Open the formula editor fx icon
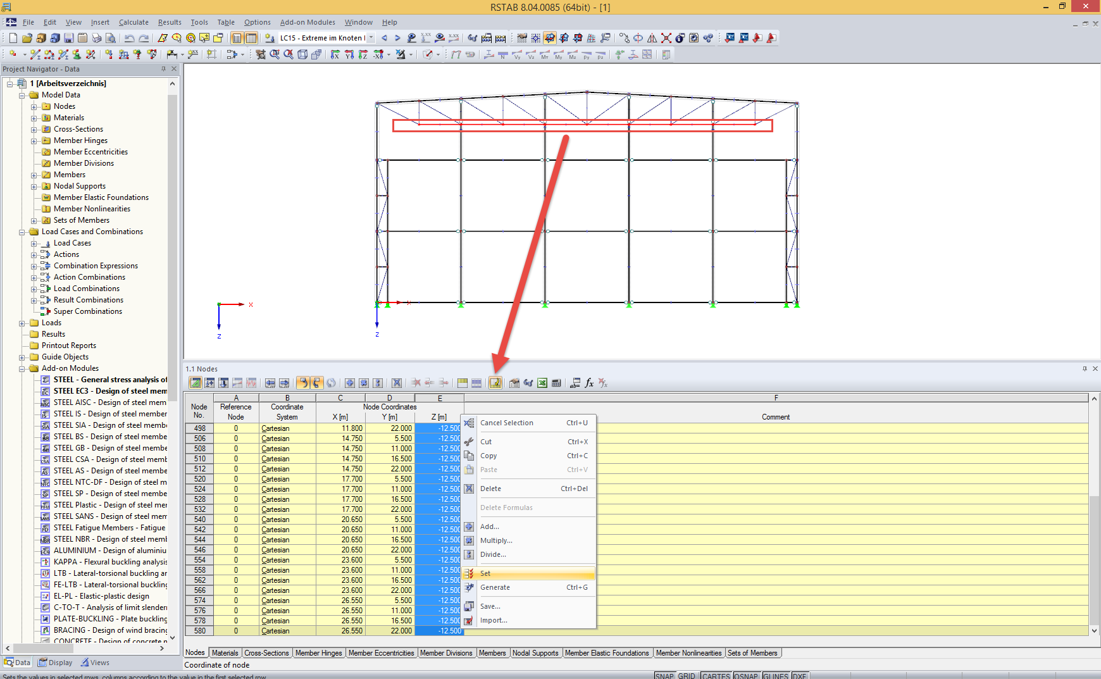 pos(589,383)
